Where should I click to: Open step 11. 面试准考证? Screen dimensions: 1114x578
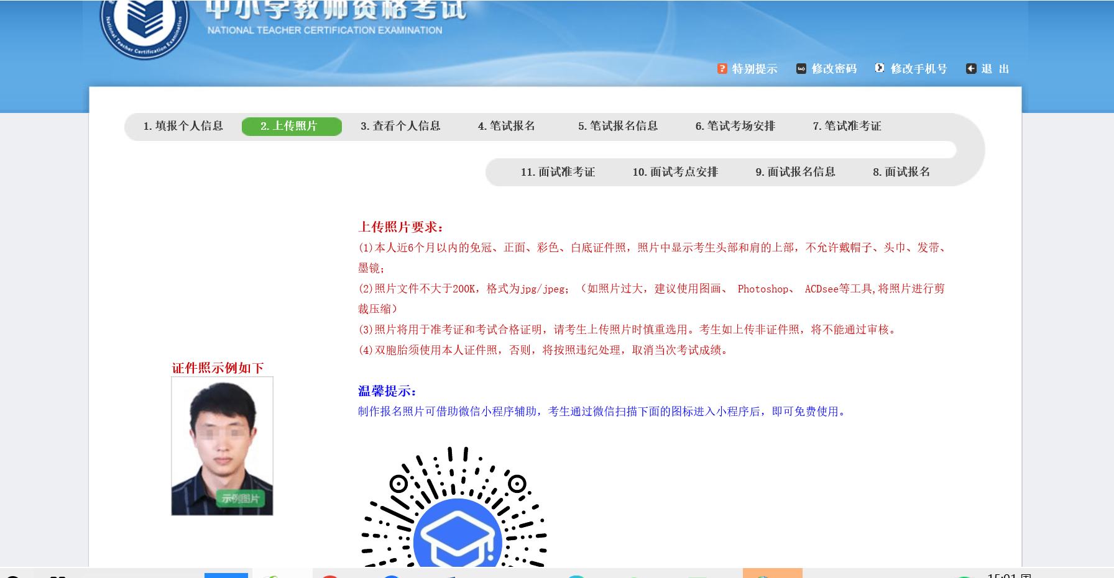tap(558, 172)
